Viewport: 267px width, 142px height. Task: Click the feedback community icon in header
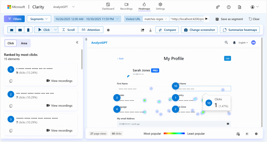[218, 7]
